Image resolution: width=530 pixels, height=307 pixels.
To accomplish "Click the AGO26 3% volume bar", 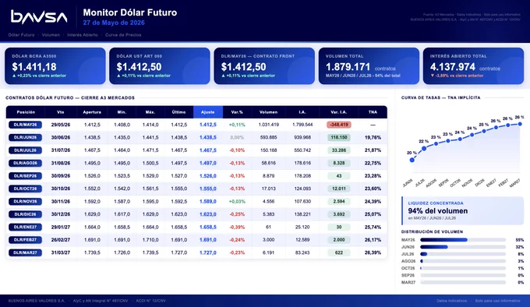I will (463, 261).
